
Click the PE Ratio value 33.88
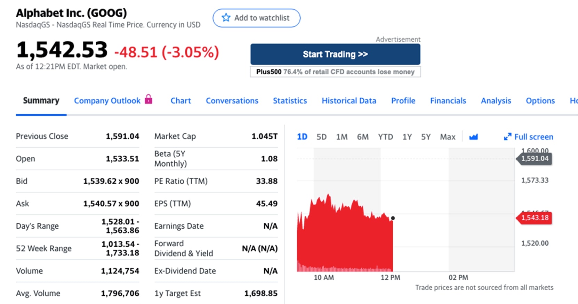[267, 181]
